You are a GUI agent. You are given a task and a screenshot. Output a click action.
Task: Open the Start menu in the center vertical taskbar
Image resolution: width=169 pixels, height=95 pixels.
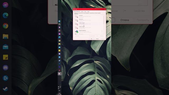pos(59,21)
